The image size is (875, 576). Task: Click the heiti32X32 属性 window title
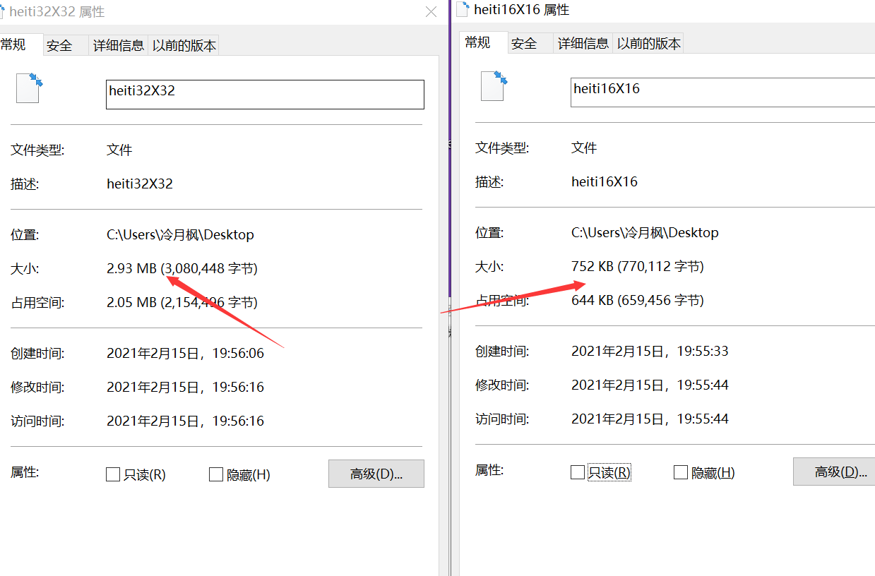57,12
